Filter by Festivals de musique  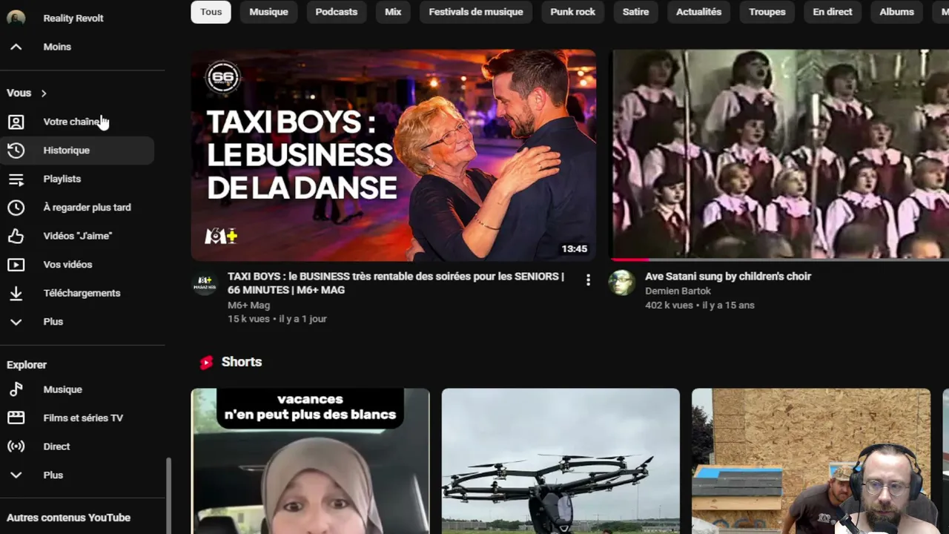[476, 12]
